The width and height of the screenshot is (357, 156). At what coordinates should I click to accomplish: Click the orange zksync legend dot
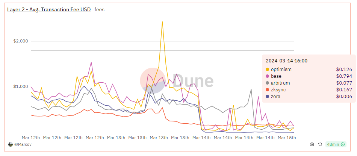267,90
